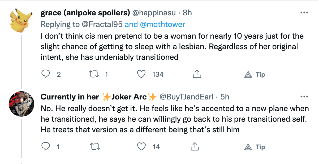Open the @BuyTJandEarl handle
Viewport: 319px width, 164px height.
[x=186, y=97]
